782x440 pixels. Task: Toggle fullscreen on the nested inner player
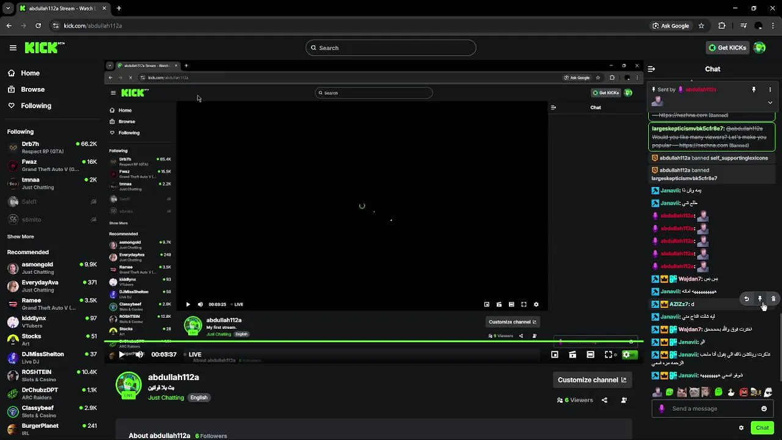(524, 304)
